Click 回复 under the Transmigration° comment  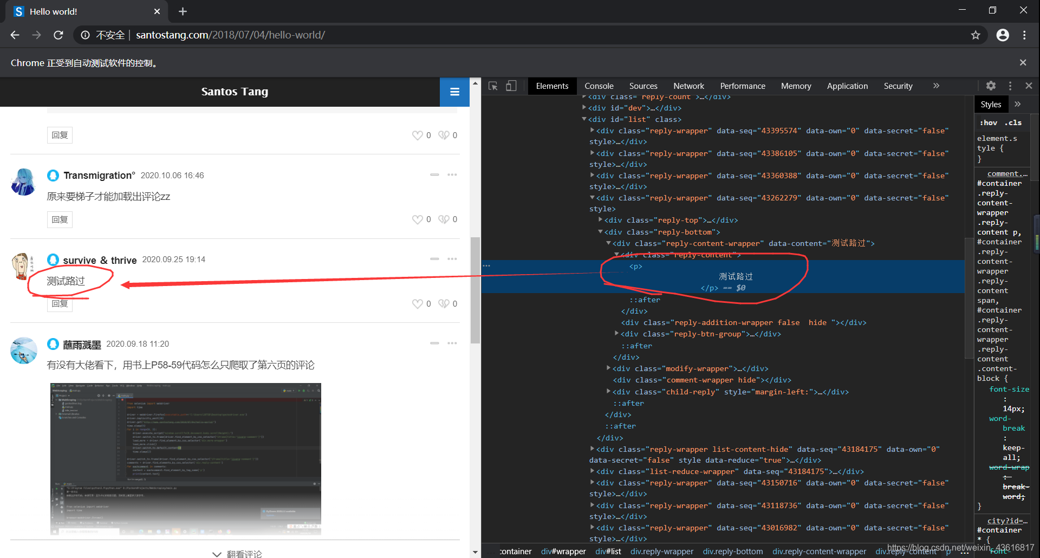point(60,219)
